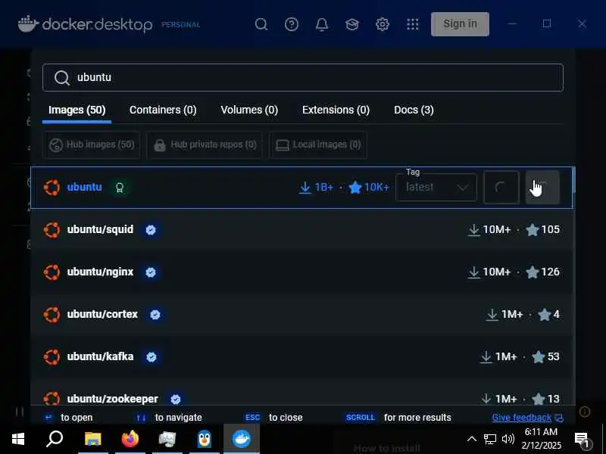Click the search magnifier icon in header
This screenshot has width=606, height=454.
point(261,24)
